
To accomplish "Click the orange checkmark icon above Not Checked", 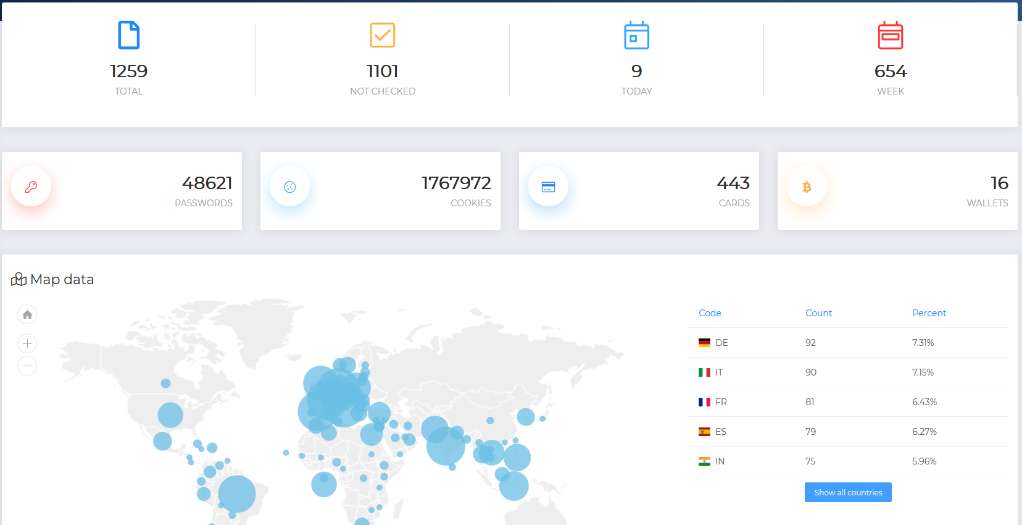I will point(382,35).
